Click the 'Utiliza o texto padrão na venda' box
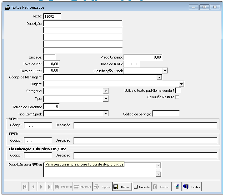The width and height of the screenshot is (226, 196). pyautogui.click(x=178, y=91)
